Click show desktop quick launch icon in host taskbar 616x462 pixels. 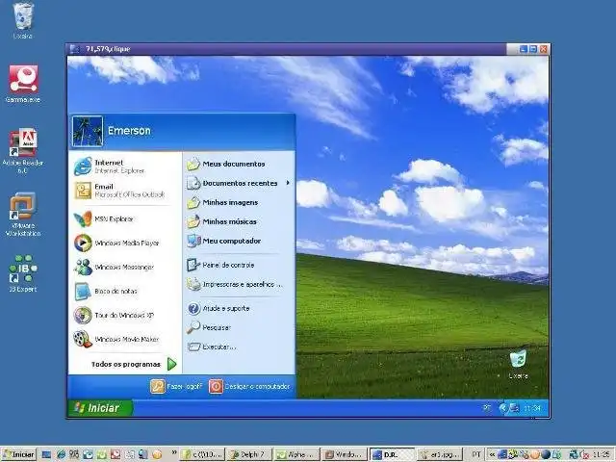pyautogui.click(x=46, y=455)
